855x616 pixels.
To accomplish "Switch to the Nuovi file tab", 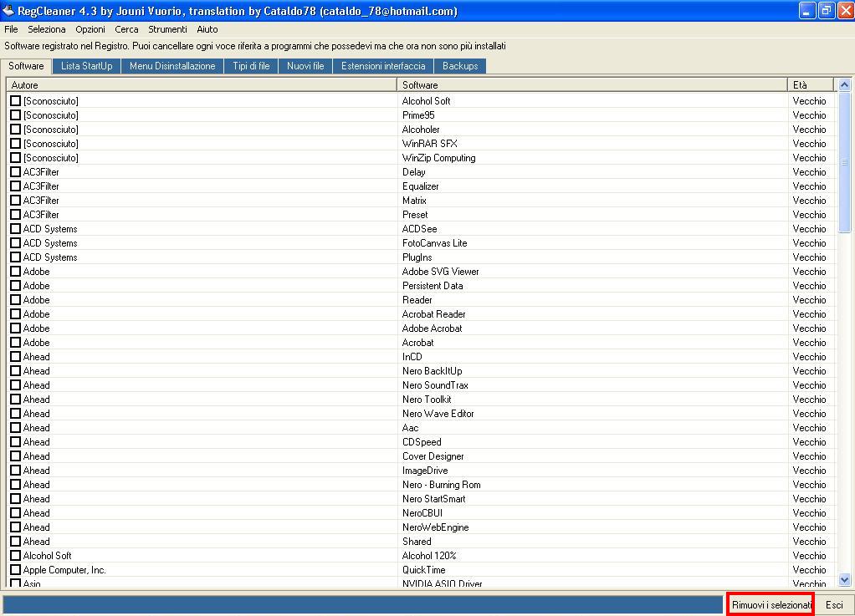I will [305, 66].
